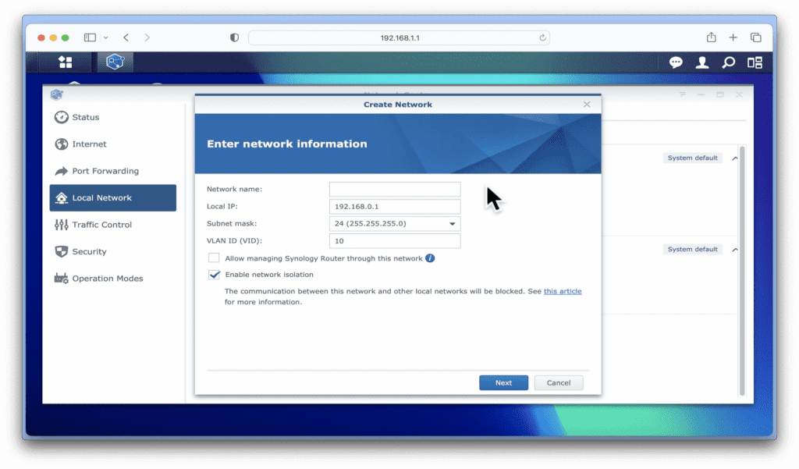Uncheck Enable network isolation
799x469 pixels.
(214, 275)
